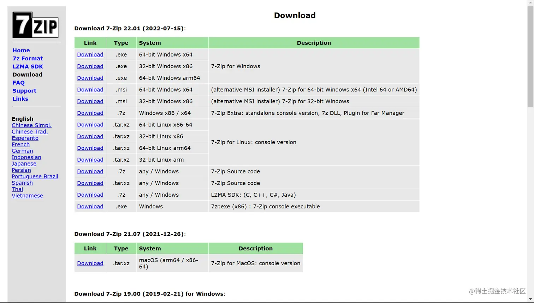Click the 'LZMA SDK: (C, C++, C#, Java)' description
534x303 pixels.
pos(253,195)
